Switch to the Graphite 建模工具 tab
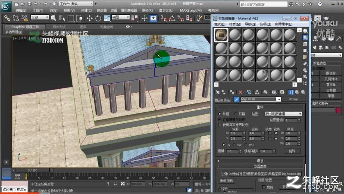This screenshot has width=344, height=194. click(x=25, y=27)
